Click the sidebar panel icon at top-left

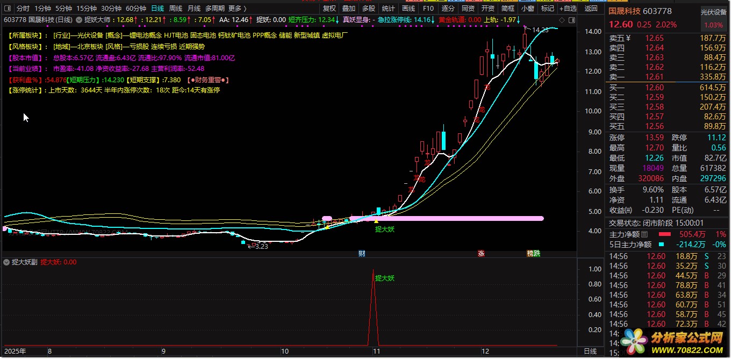click(x=8, y=9)
